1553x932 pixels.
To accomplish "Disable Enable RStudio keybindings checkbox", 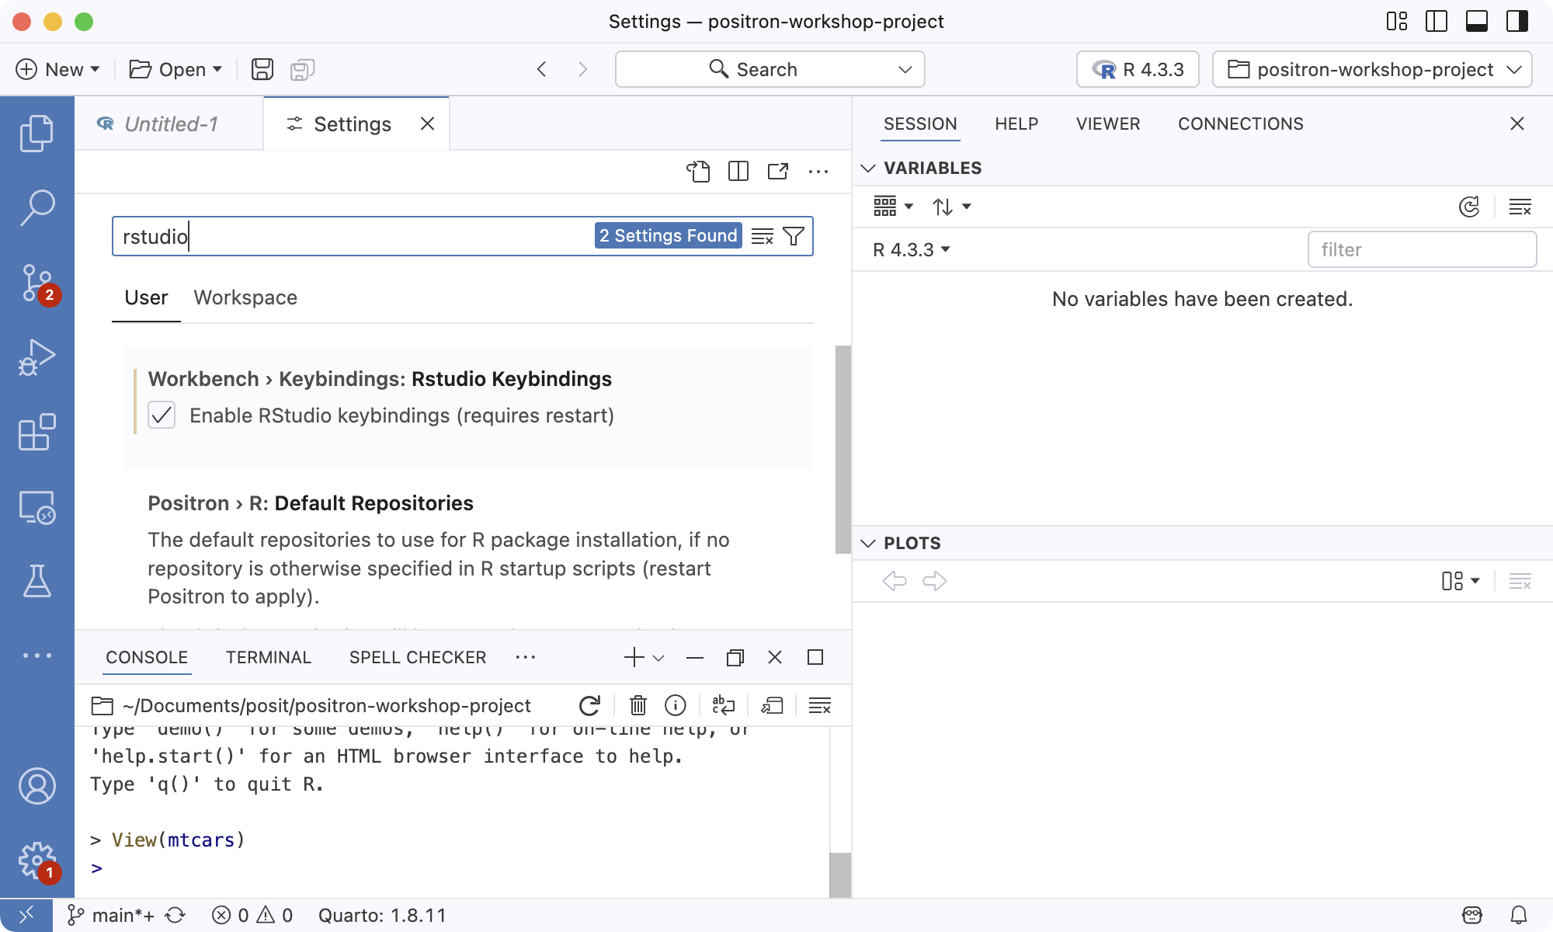I will click(x=162, y=416).
